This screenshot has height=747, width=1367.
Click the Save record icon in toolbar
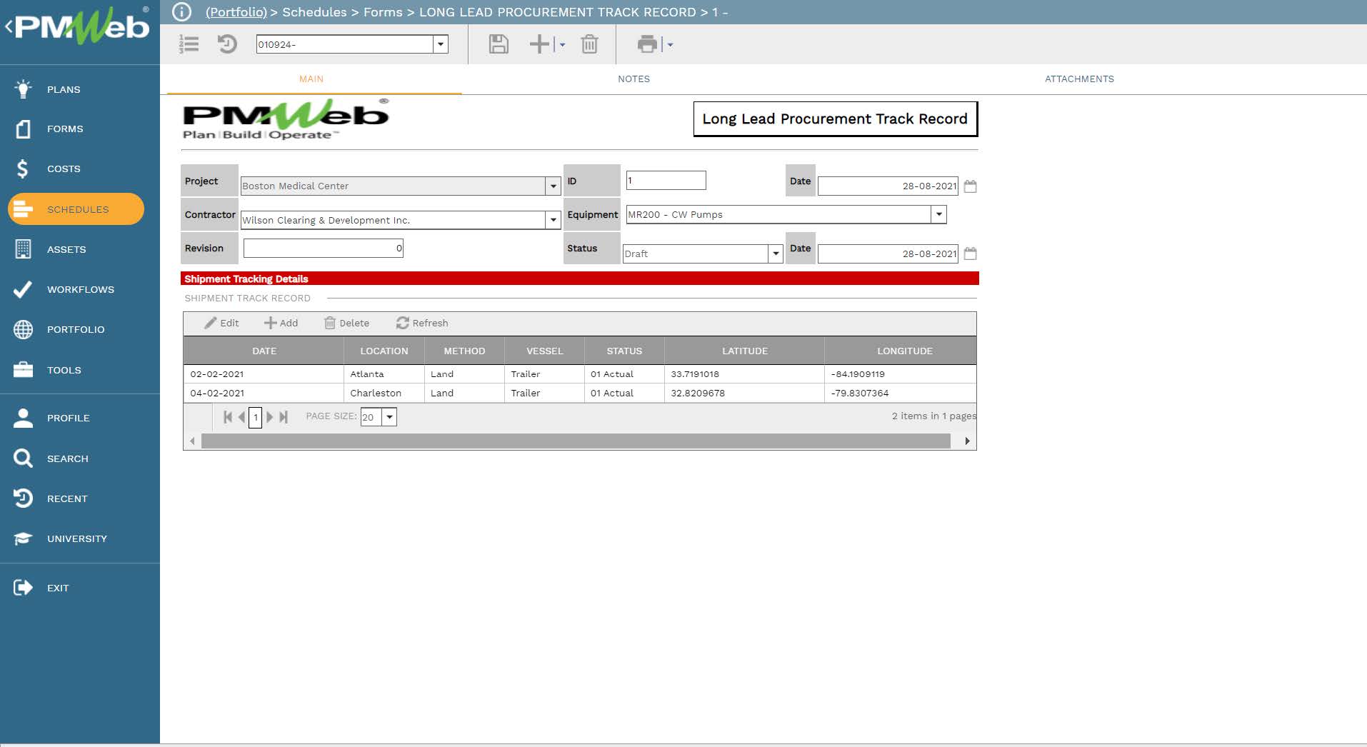[499, 44]
